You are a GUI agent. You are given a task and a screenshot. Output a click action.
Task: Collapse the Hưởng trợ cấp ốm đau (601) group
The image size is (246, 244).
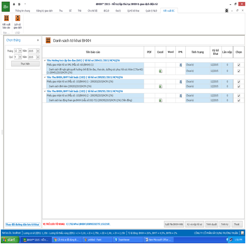(44, 60)
